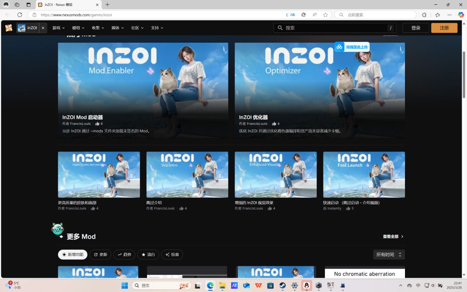Image resolution: width=467 pixels, height=292 pixels.
Task: Open the tab actions menu icon
Action: tap(28, 5)
